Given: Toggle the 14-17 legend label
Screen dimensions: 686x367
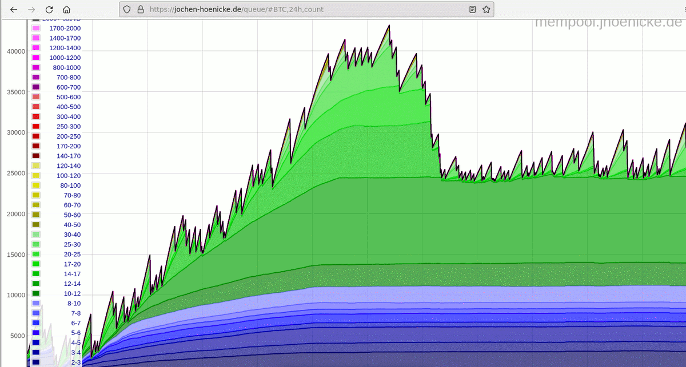Looking at the screenshot, I should click(x=72, y=273).
